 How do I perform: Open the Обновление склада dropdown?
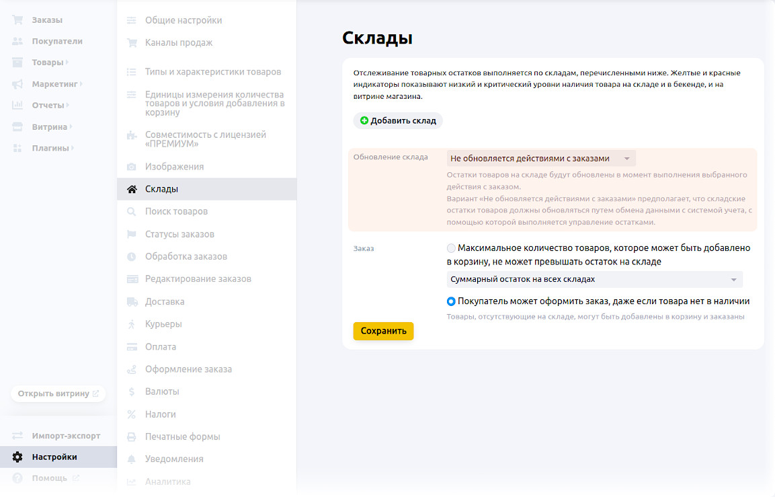(541, 159)
